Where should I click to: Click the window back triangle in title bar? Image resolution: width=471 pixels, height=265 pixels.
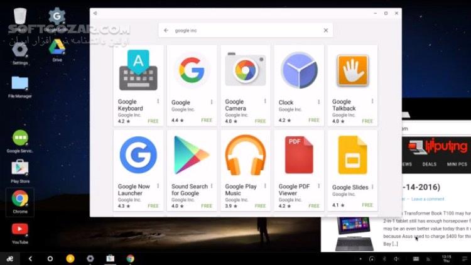click(95, 13)
